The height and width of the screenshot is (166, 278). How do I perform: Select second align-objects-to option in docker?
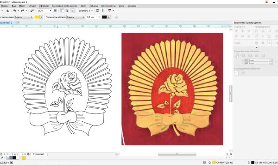(243, 56)
